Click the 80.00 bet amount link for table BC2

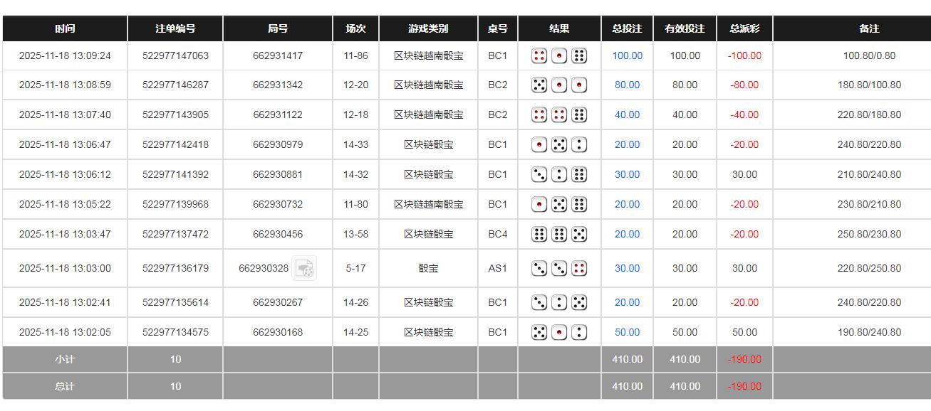click(626, 85)
